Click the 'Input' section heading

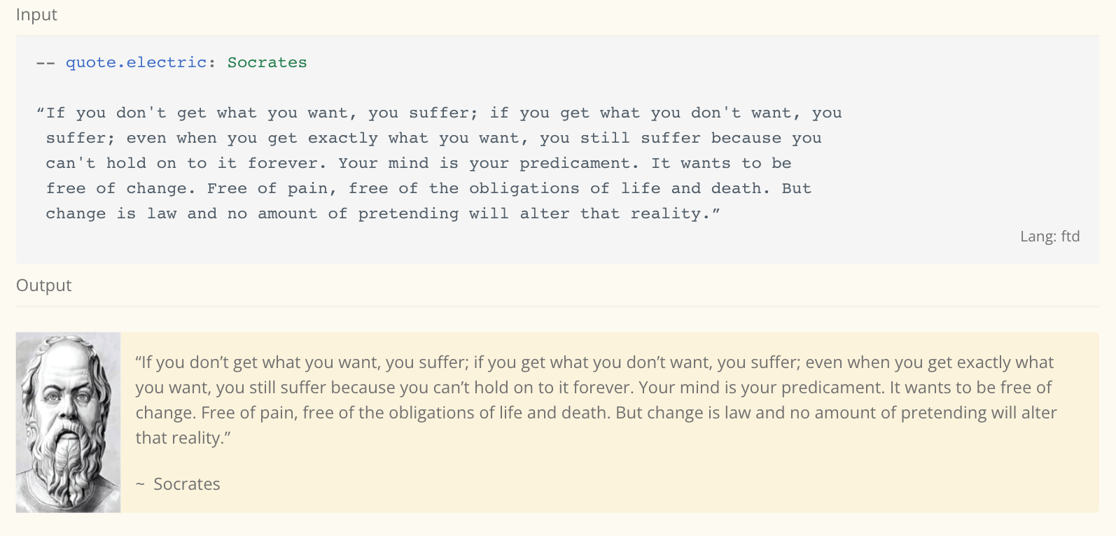pyautogui.click(x=36, y=15)
